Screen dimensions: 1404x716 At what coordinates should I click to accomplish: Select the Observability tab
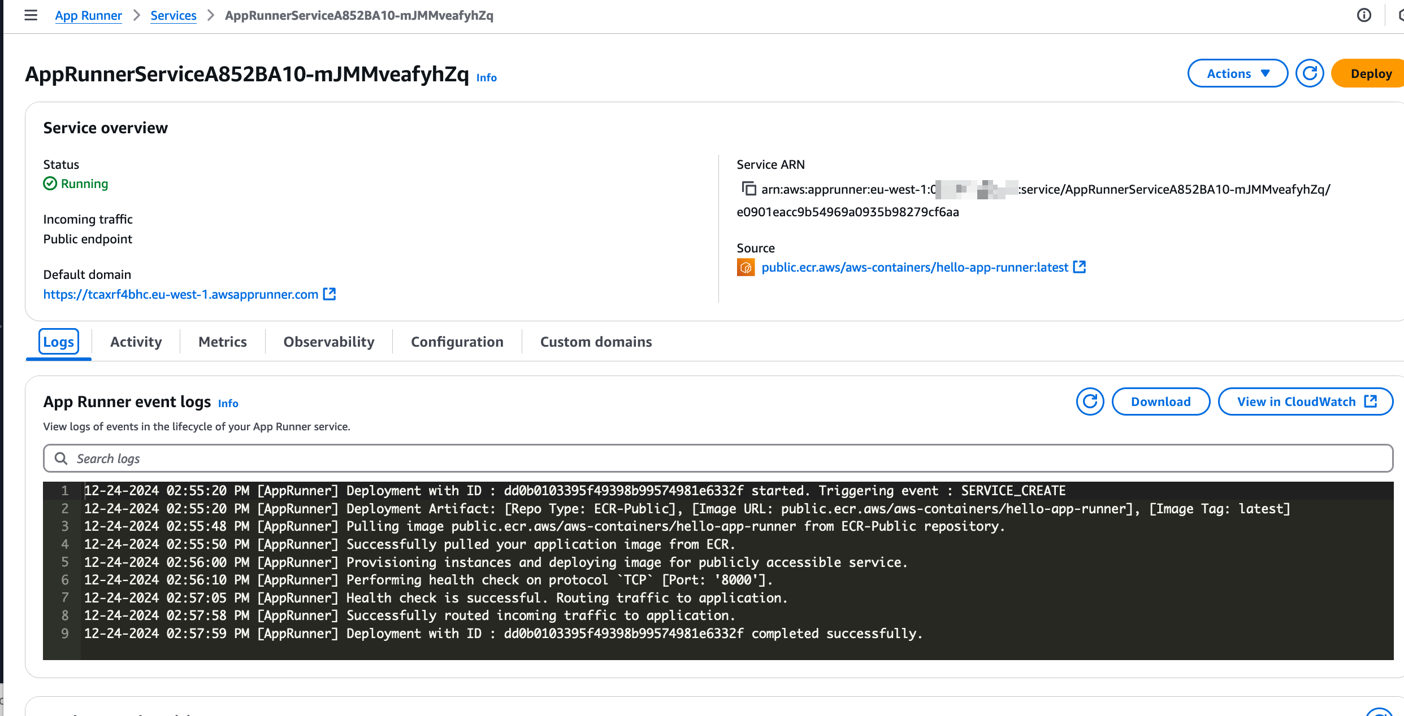click(x=328, y=342)
